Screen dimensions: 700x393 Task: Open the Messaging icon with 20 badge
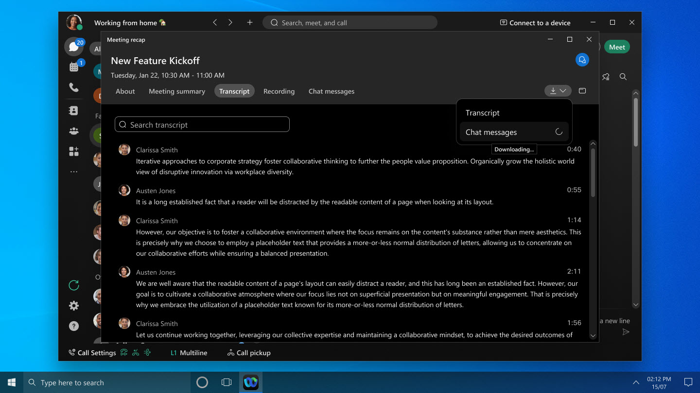point(74,47)
